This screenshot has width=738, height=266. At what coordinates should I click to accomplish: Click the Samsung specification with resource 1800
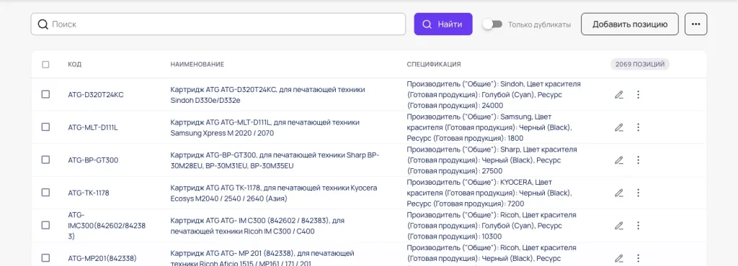489,127
